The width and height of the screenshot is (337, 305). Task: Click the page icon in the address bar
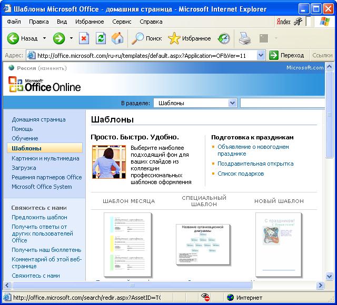(x=32, y=56)
